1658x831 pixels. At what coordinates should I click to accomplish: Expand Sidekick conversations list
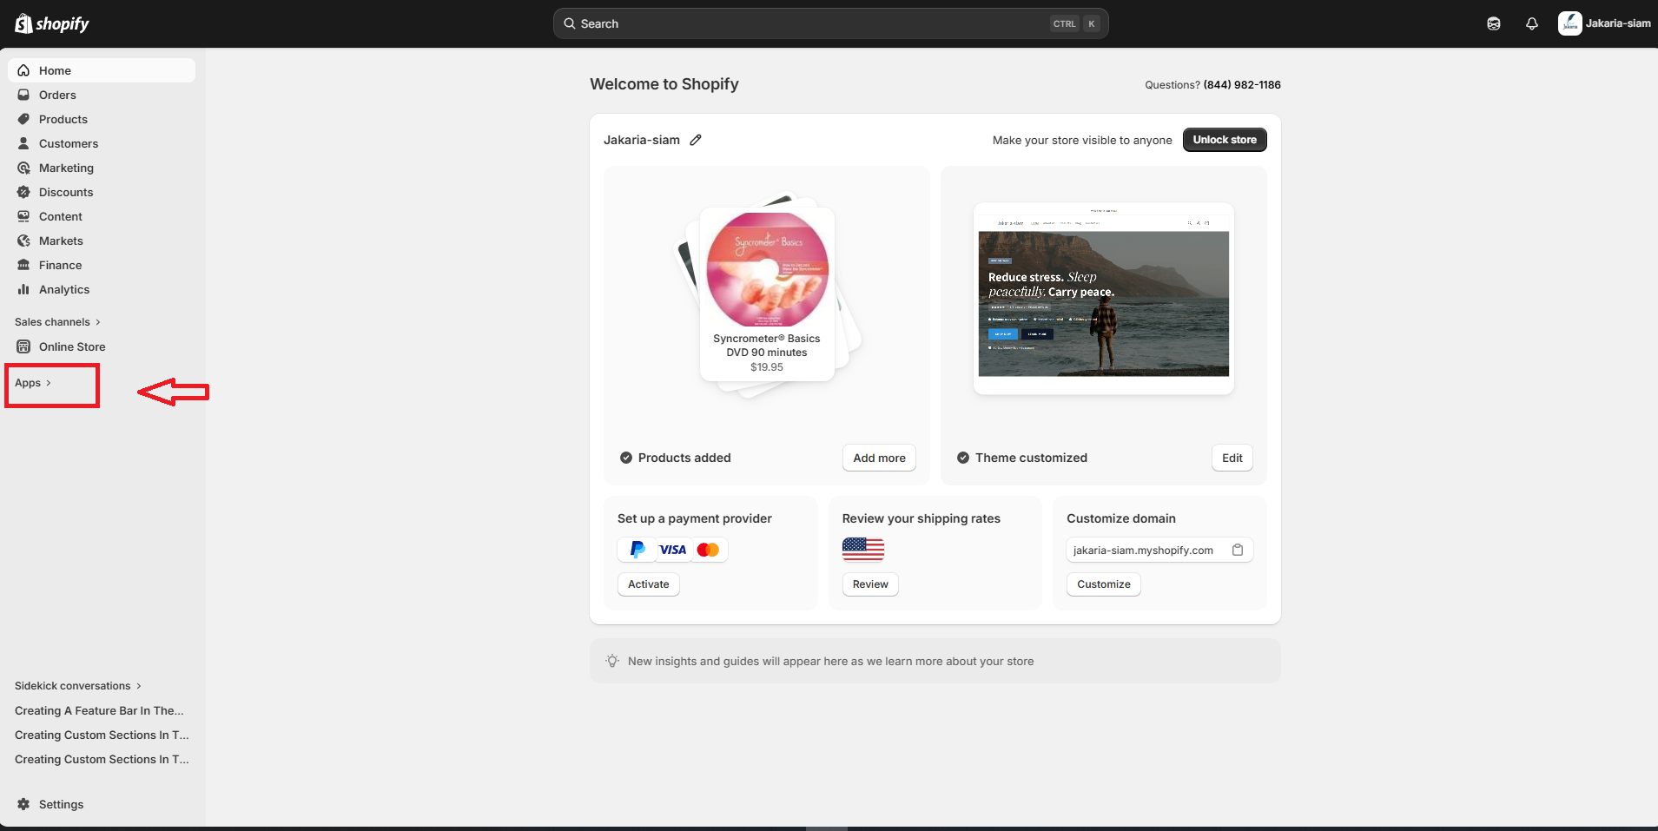pos(77,686)
